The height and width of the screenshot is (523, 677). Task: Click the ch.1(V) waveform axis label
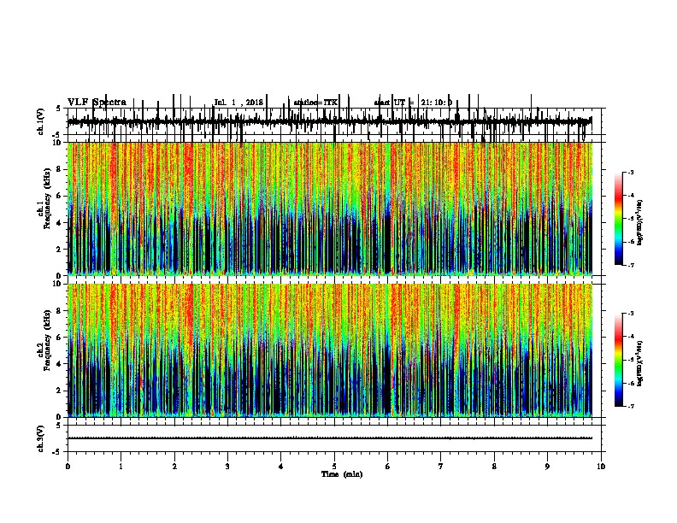point(41,121)
